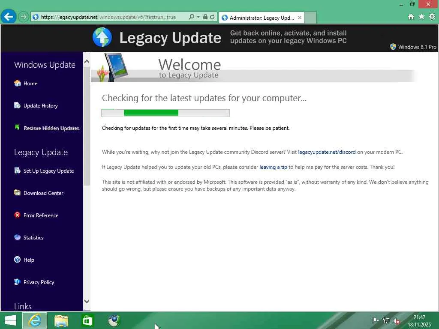Click the Help question mark icon

[17, 259]
